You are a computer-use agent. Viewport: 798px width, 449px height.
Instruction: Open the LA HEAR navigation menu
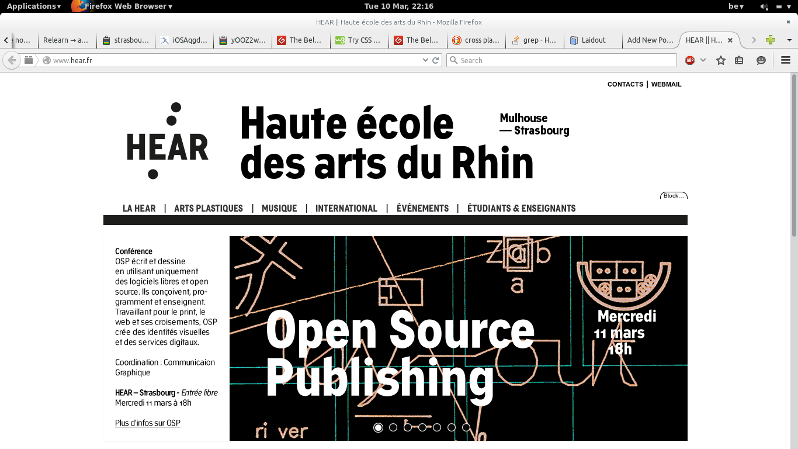tap(139, 208)
